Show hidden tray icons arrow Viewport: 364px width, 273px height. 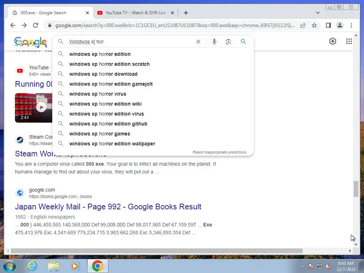point(302,266)
